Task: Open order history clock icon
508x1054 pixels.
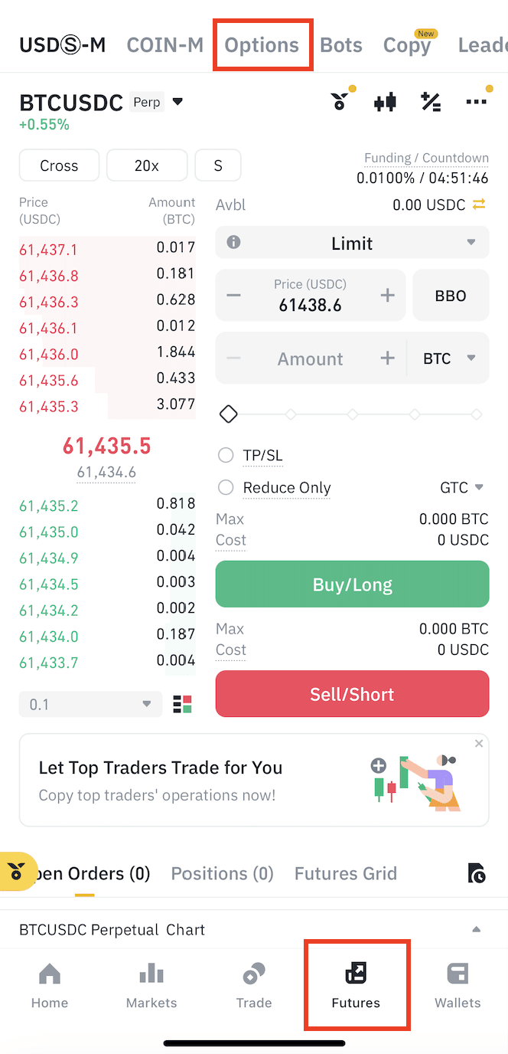Action: (x=476, y=873)
